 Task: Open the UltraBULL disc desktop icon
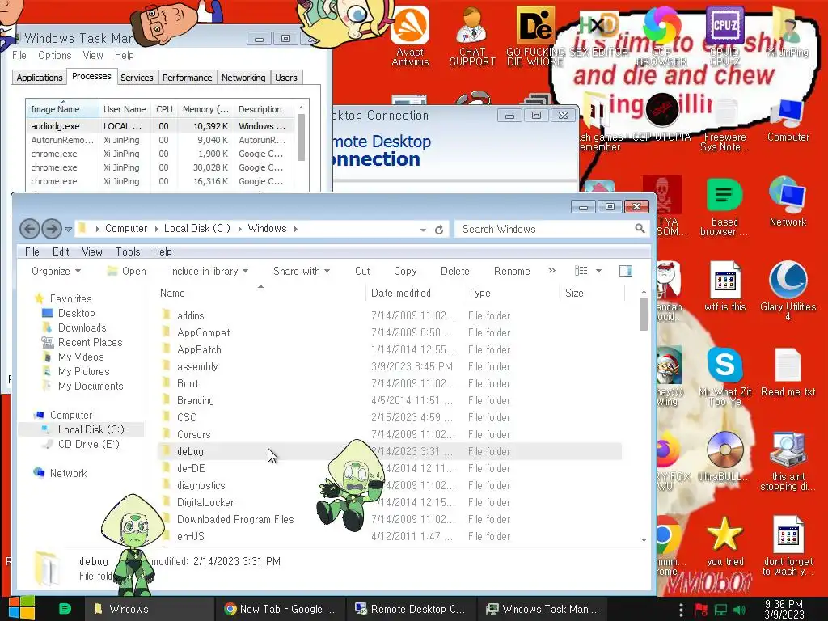click(x=724, y=456)
